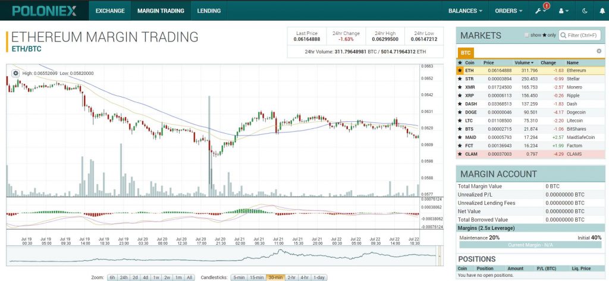Open chart settings gear icon
Image resolution: width=609 pixels, height=281 pixels.
point(16,73)
